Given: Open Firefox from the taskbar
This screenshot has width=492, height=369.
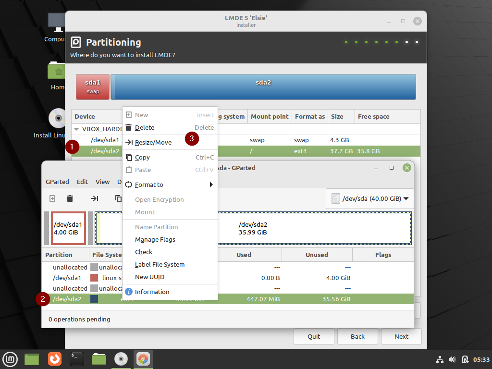Looking at the screenshot, I should [x=55, y=359].
